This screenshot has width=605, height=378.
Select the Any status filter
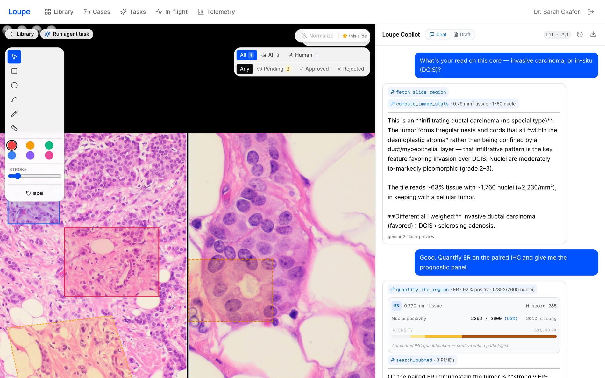pos(245,69)
